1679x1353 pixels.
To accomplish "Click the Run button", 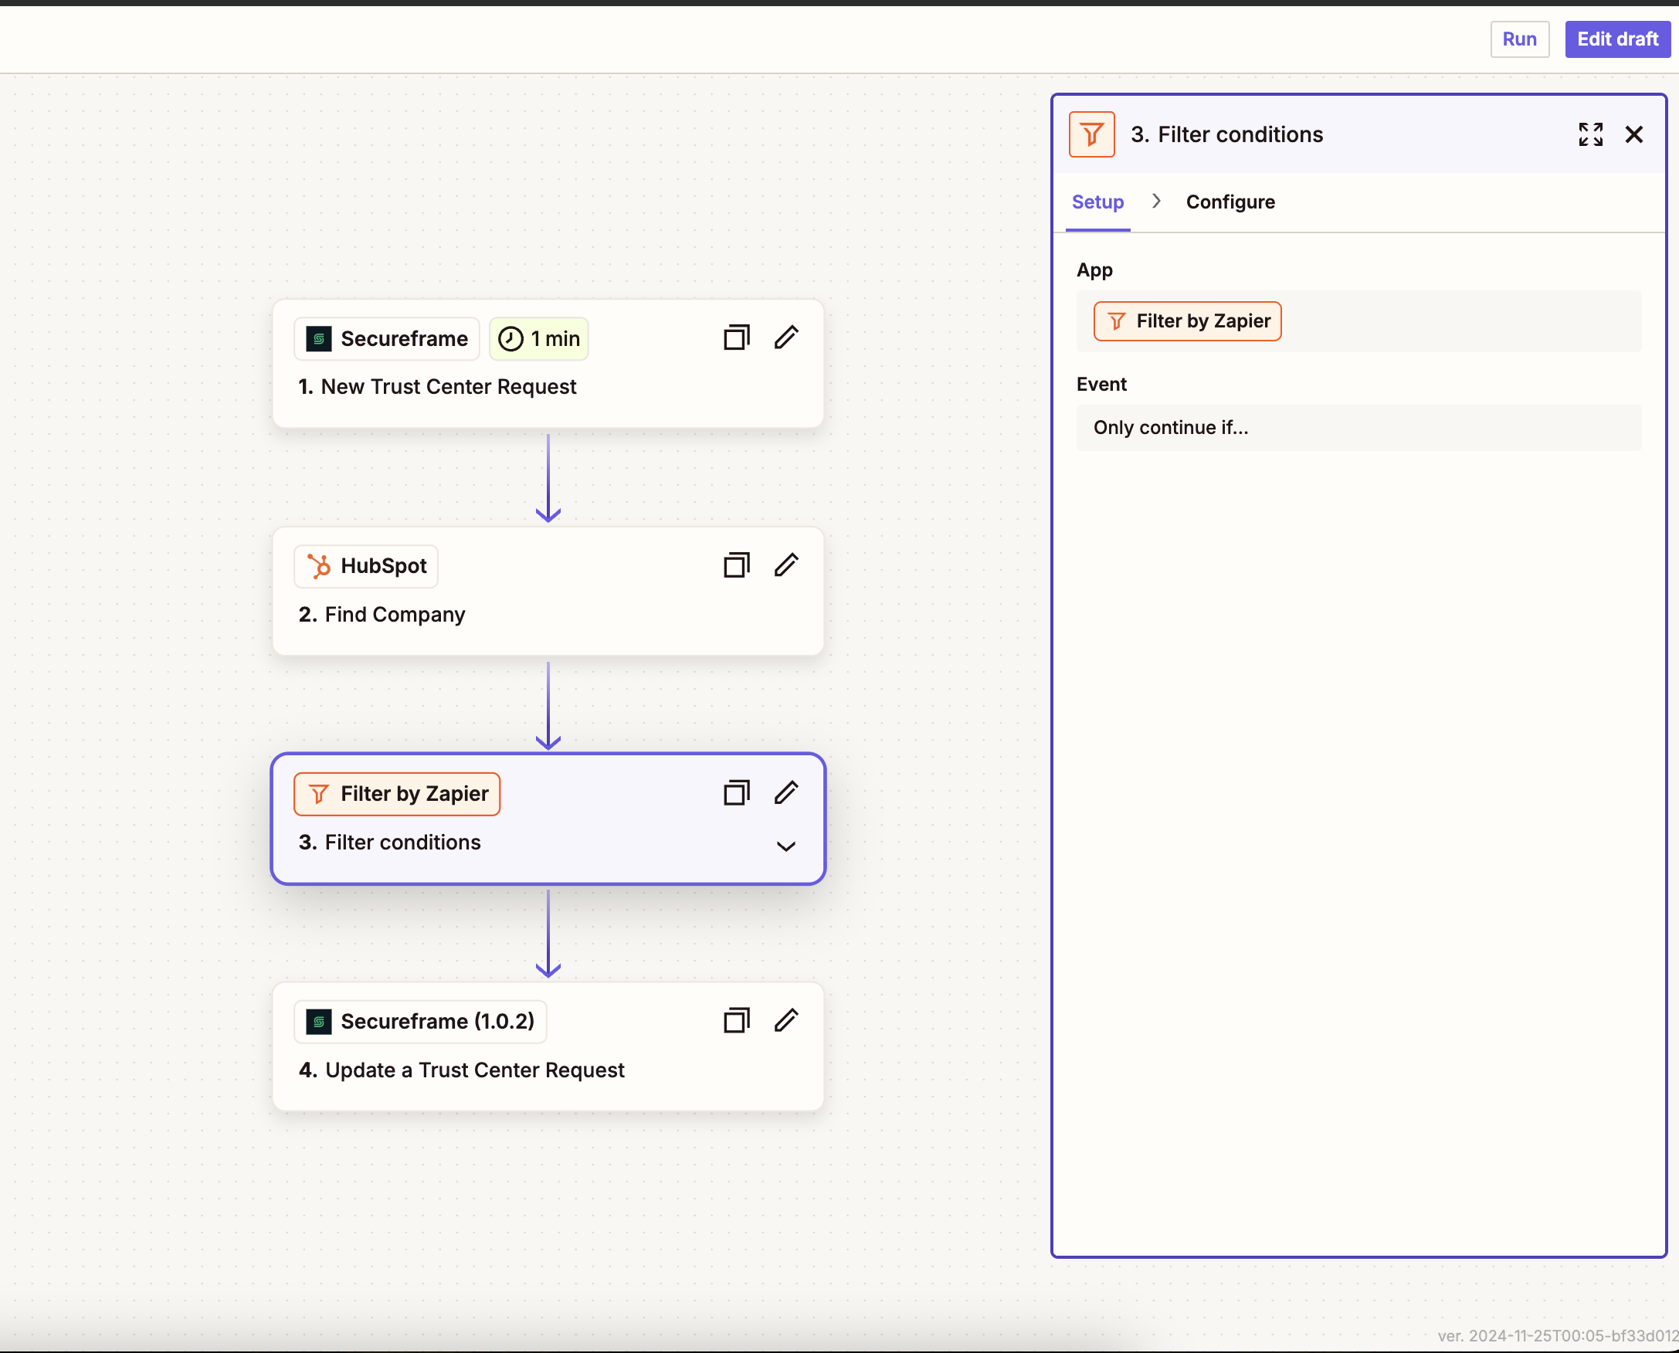I will pyautogui.click(x=1519, y=39).
